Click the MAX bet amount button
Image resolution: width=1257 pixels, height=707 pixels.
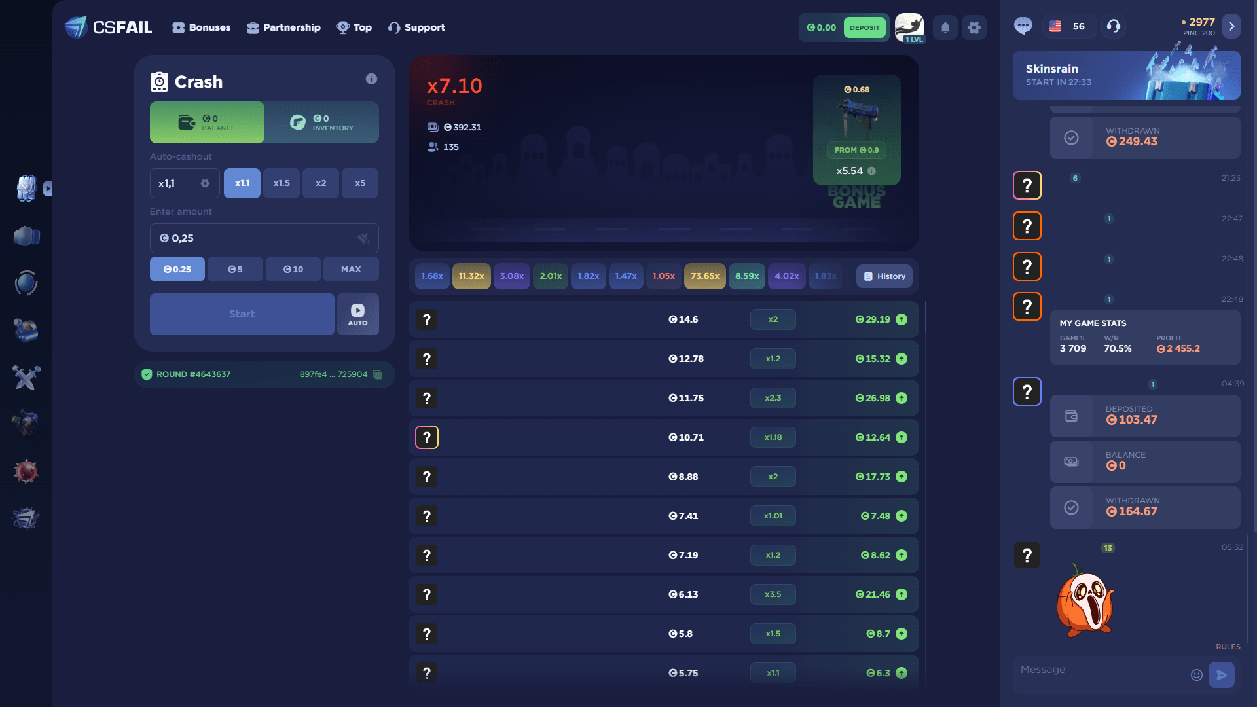coord(350,269)
